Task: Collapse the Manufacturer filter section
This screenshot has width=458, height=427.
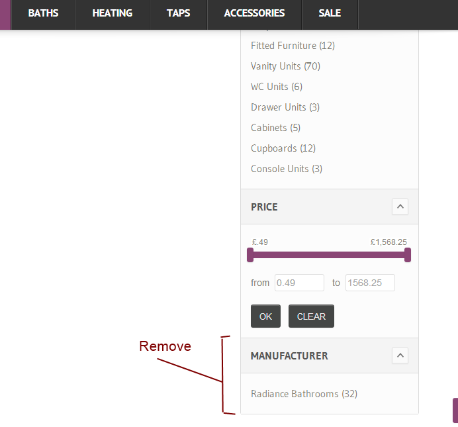Action: click(x=400, y=356)
